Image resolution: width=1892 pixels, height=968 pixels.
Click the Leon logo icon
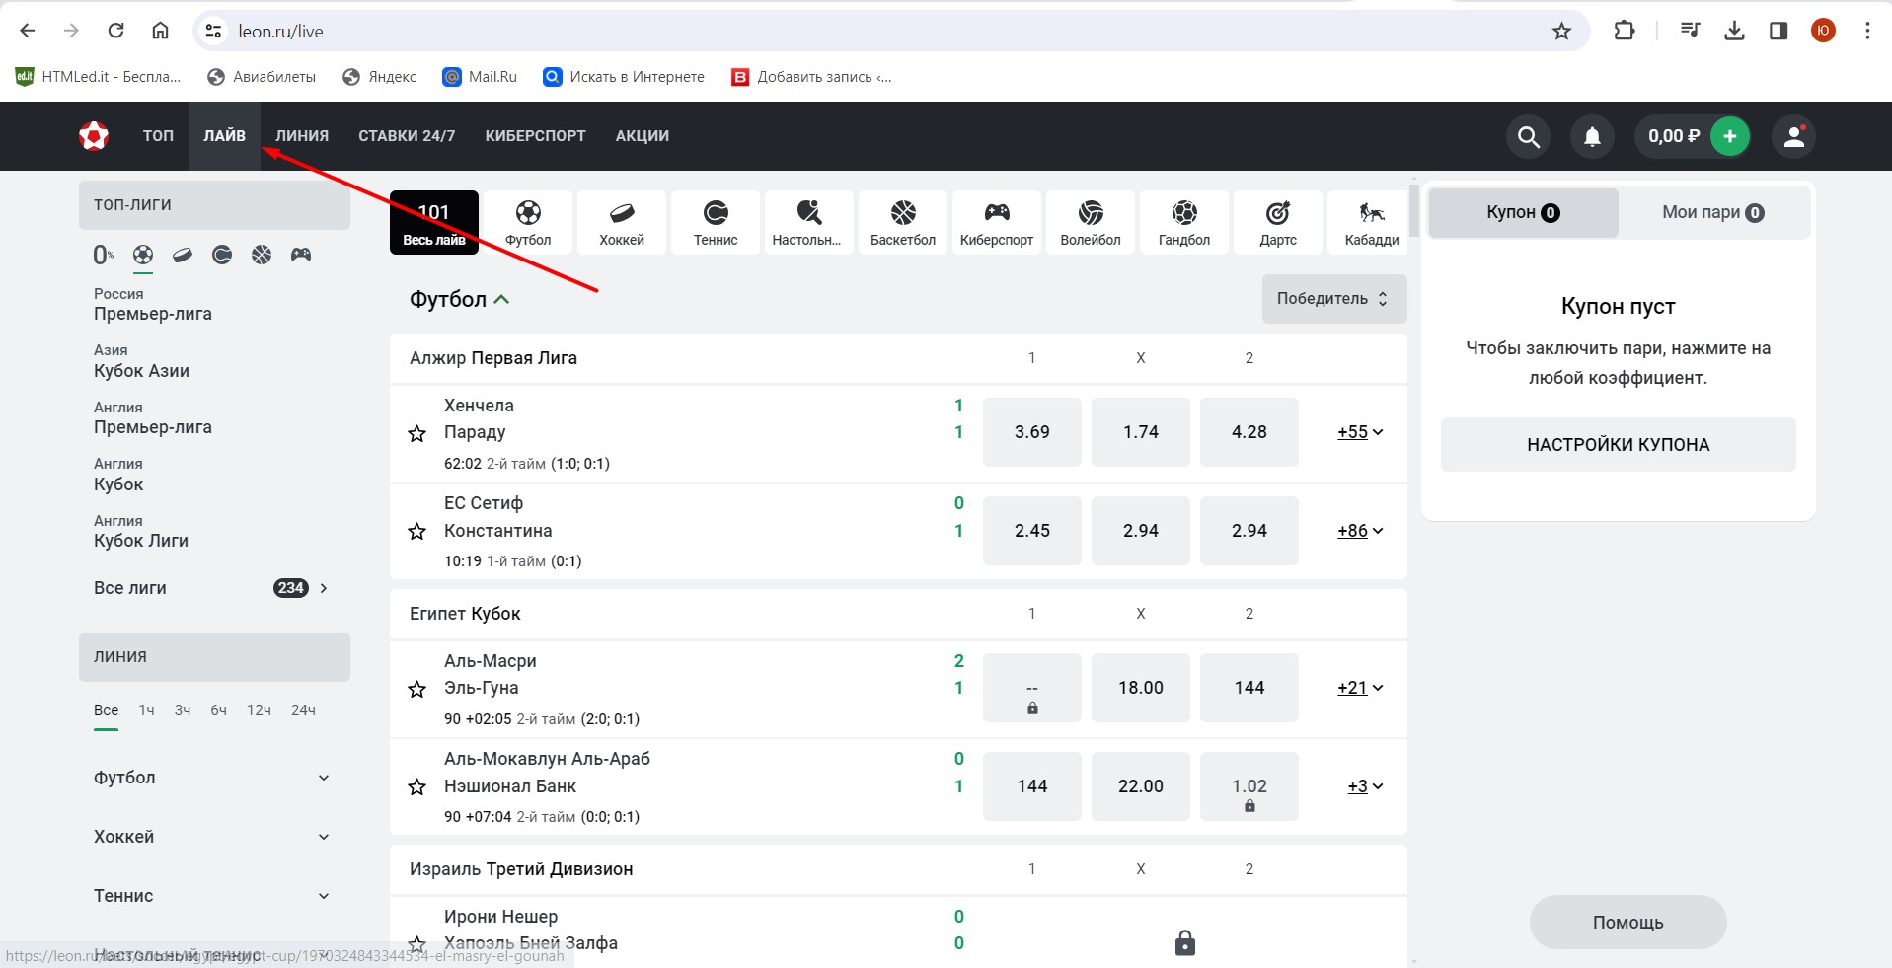pyautogui.click(x=94, y=136)
